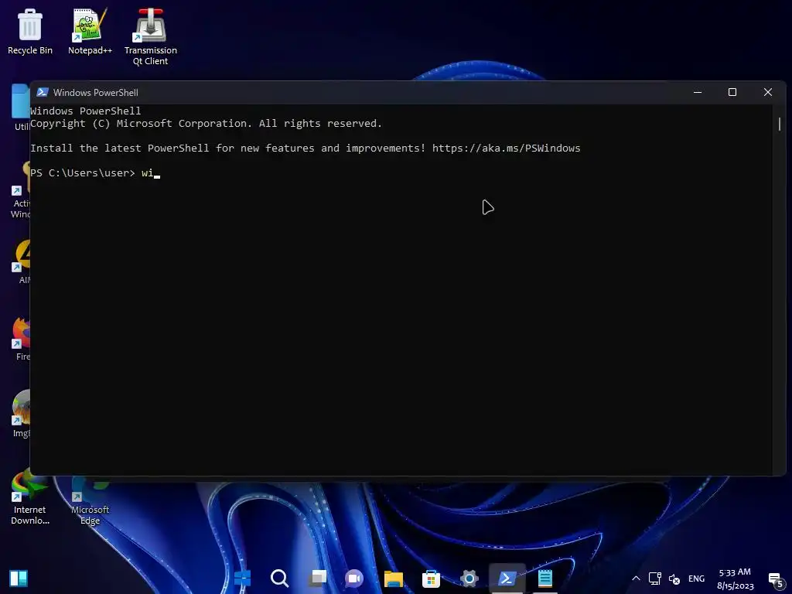Open the clock and date flyout

point(735,579)
